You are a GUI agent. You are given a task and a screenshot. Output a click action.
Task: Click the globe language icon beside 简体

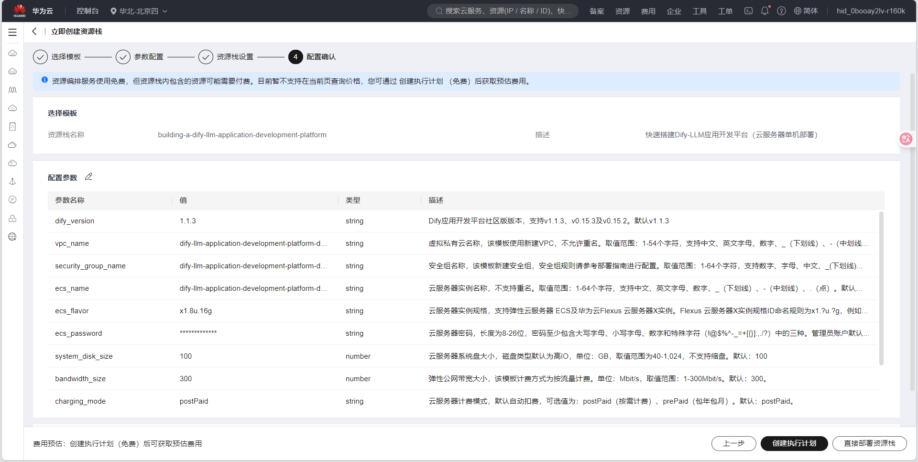(x=798, y=11)
